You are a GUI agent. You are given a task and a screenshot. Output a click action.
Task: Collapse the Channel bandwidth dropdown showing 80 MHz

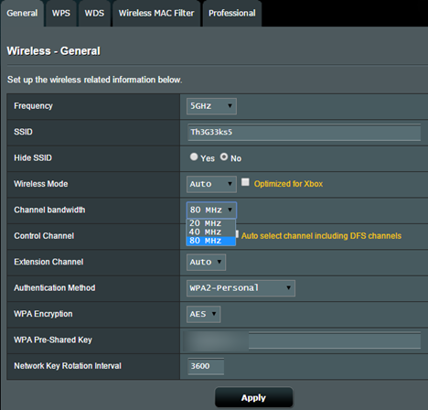click(x=211, y=210)
